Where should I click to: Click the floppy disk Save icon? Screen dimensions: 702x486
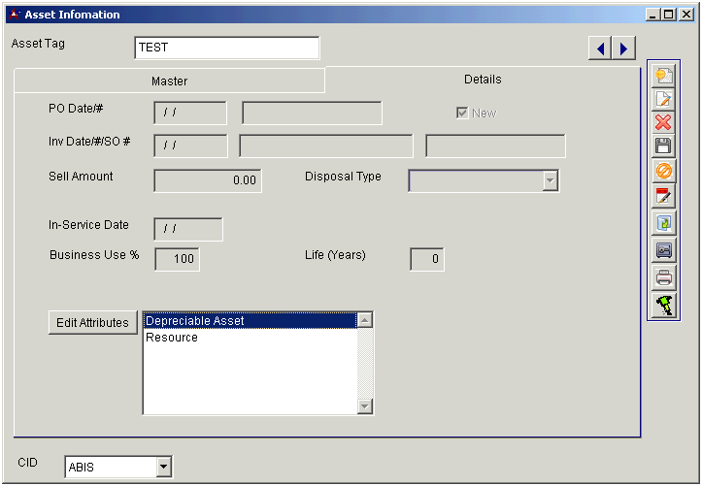pyautogui.click(x=664, y=146)
